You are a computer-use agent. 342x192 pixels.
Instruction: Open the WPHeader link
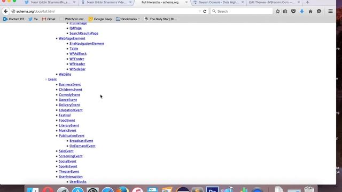[77, 64]
